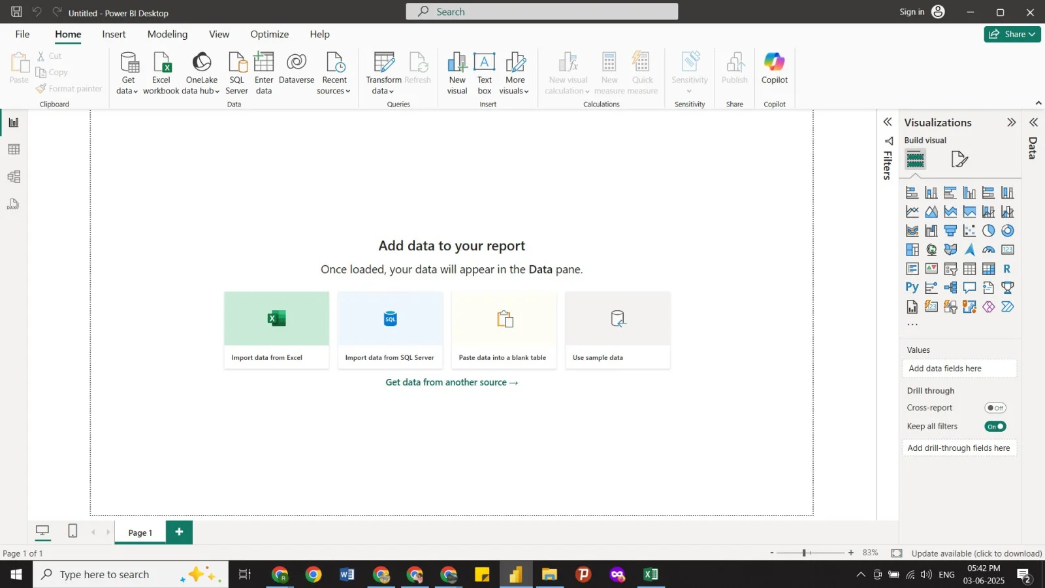This screenshot has height=588, width=1045.
Task: Select the Python visual
Action: [912, 287]
